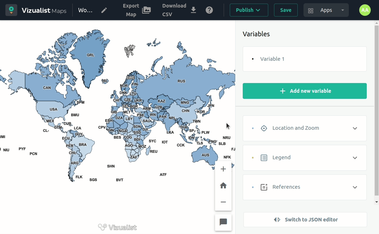The width and height of the screenshot is (379, 234).
Task: Expand the Location and Zoom section
Action: click(305, 128)
